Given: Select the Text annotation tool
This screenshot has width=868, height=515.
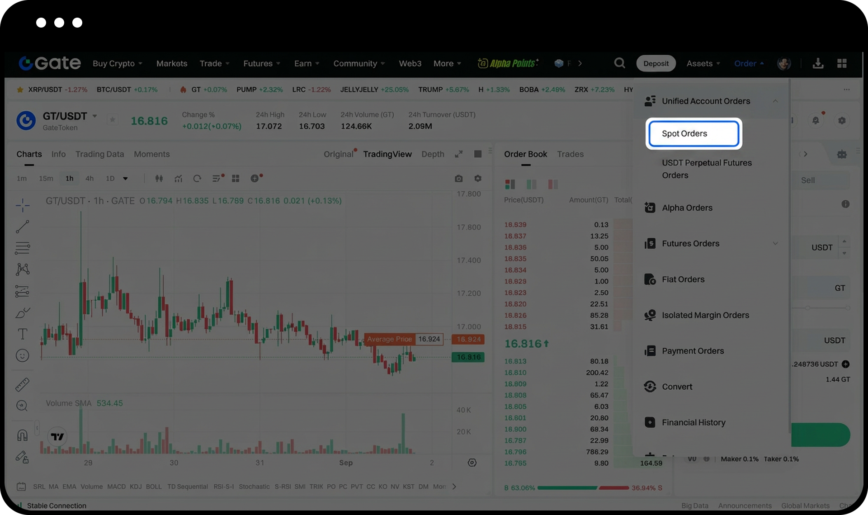Looking at the screenshot, I should click(22, 334).
